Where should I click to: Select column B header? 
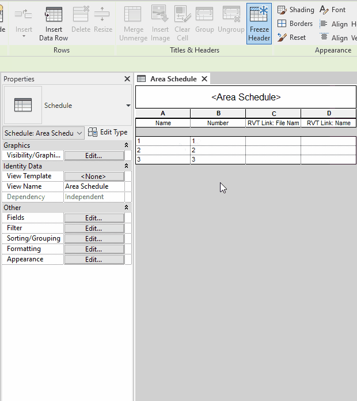[x=218, y=113]
